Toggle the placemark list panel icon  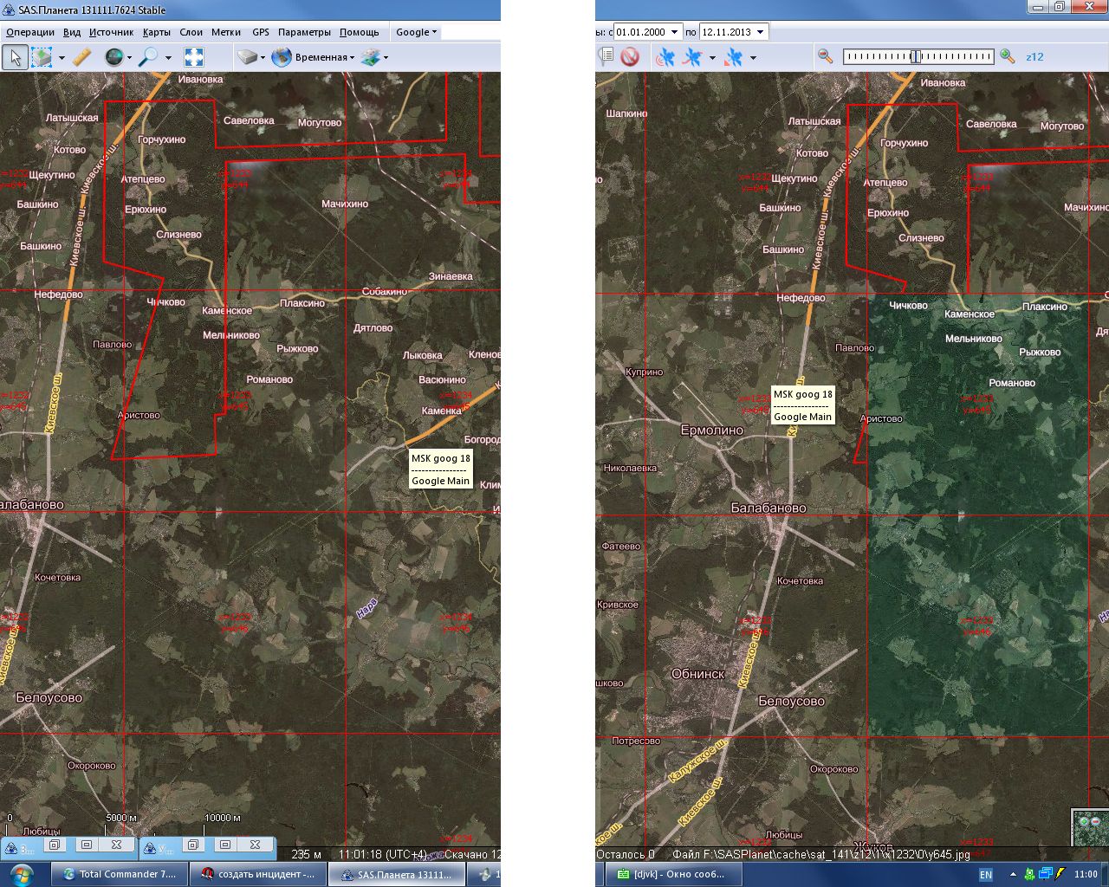(606, 56)
